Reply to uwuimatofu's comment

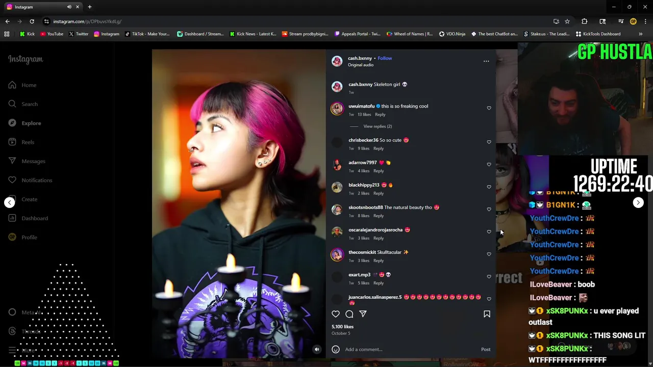pyautogui.click(x=380, y=115)
